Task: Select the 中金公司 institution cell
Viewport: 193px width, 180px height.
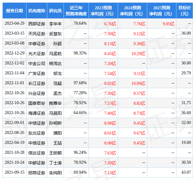Action: pos(37,64)
